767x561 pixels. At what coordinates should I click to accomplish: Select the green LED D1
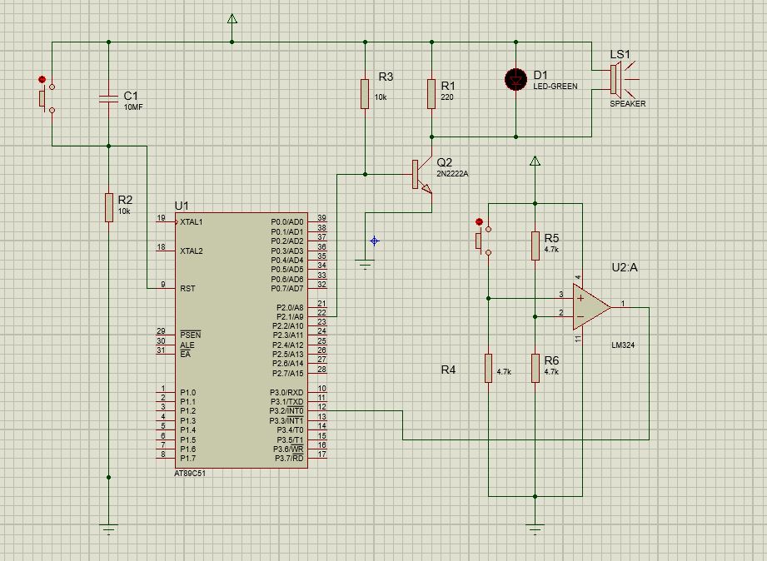(516, 80)
